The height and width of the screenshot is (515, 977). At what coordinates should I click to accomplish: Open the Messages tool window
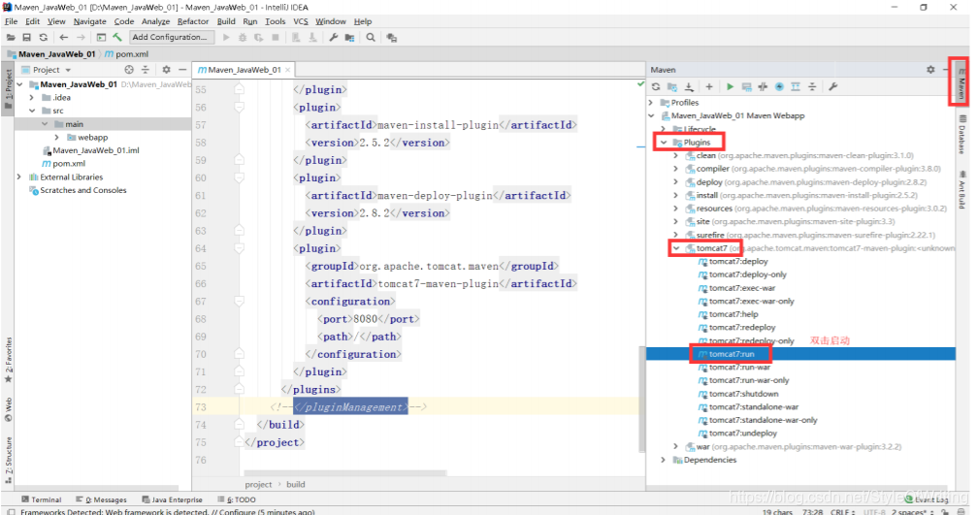(x=101, y=499)
